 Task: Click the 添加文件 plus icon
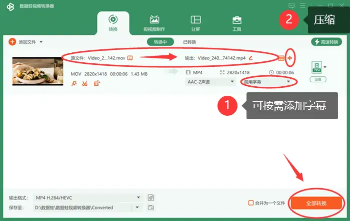12,42
